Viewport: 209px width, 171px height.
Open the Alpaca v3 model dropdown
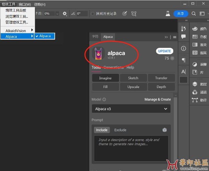coord(131,109)
